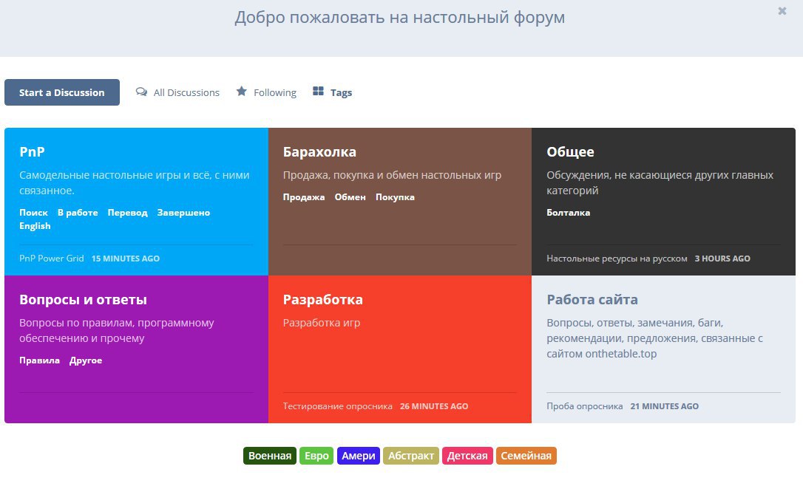Screen dimensions: 803x503
Task: Open Проба опросника discussion
Action: click(584, 406)
